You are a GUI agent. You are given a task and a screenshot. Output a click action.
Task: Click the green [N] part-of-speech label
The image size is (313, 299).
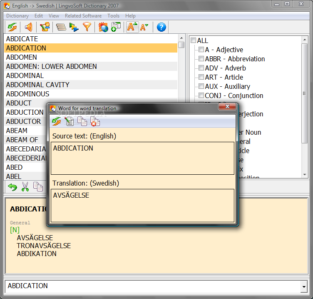tap(15, 230)
